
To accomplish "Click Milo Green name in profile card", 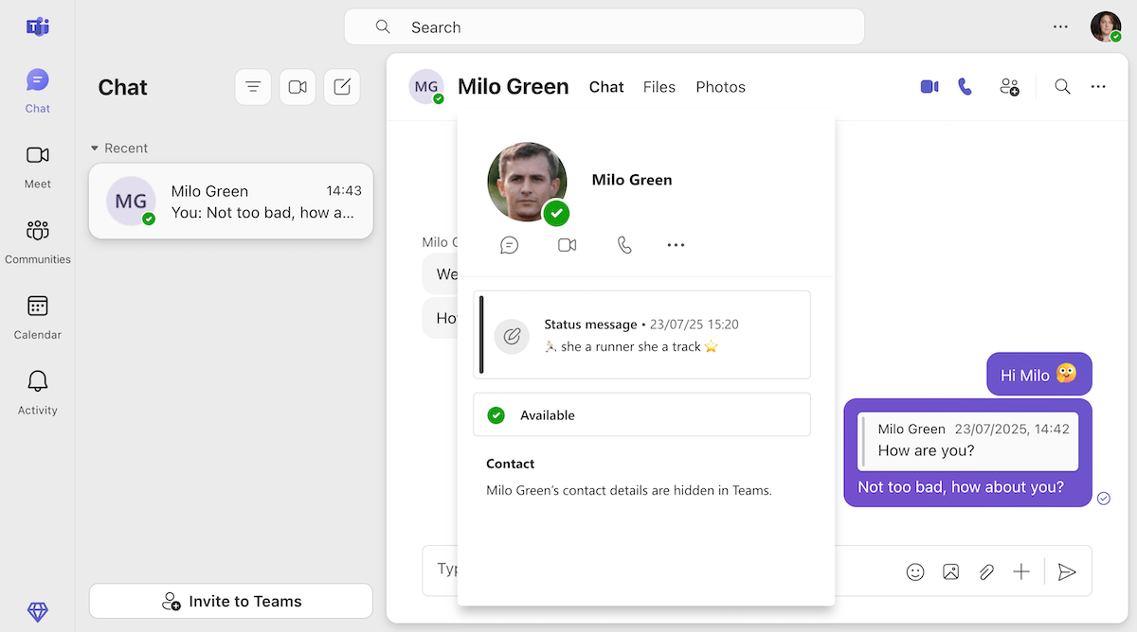I will [632, 180].
